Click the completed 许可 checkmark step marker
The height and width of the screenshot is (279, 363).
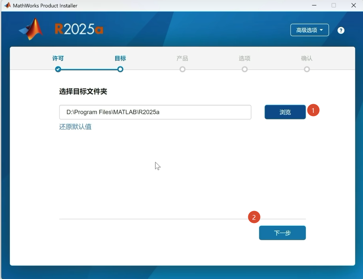tap(58, 69)
